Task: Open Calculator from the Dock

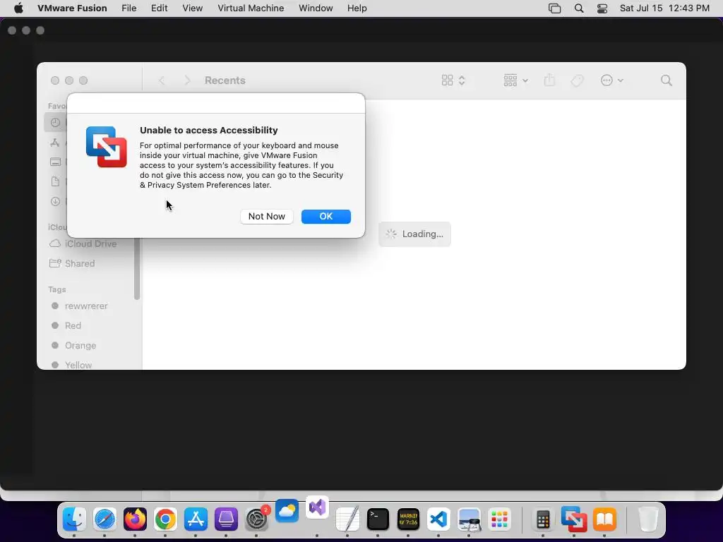Action: click(543, 519)
